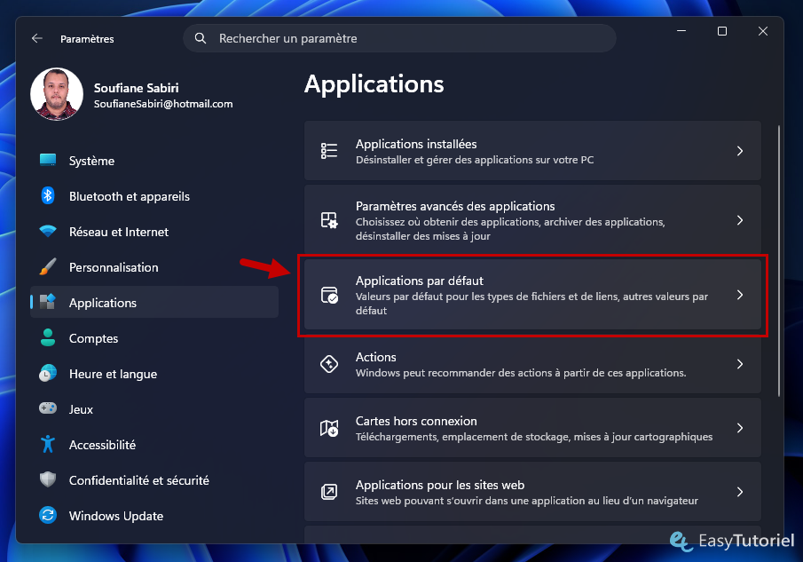
Task: Select Comptes in the sidebar
Action: (x=154, y=338)
